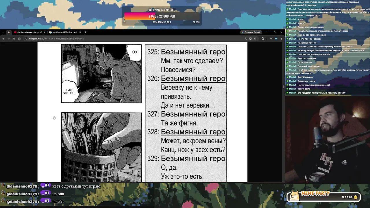
Task: Click the 'ОСТАЛОСЬ 32 ДНЯ' label
Action: (x=162, y=22)
